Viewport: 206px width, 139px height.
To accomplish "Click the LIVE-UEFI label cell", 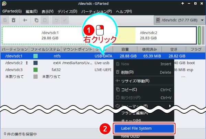I will pyautogui.click(x=103, y=70).
